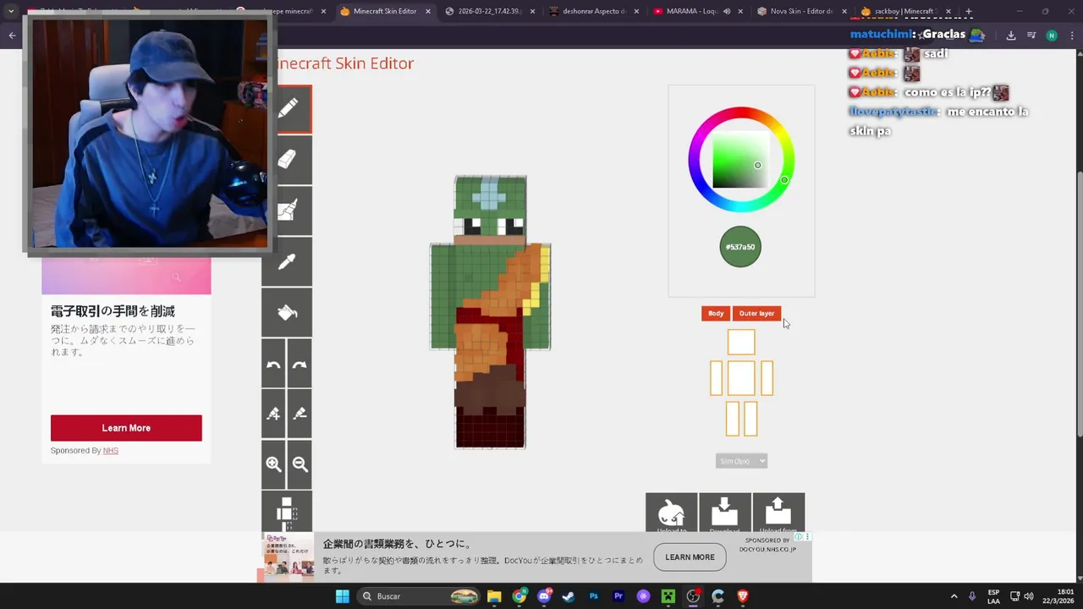Screen dimensions: 1083x609
Task: Close the Nova Skin tab
Action: tap(844, 11)
